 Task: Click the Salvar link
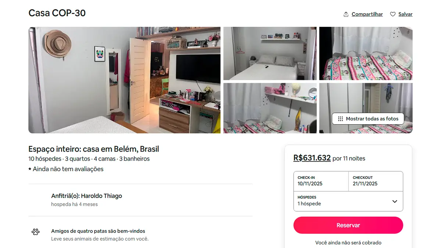405,14
